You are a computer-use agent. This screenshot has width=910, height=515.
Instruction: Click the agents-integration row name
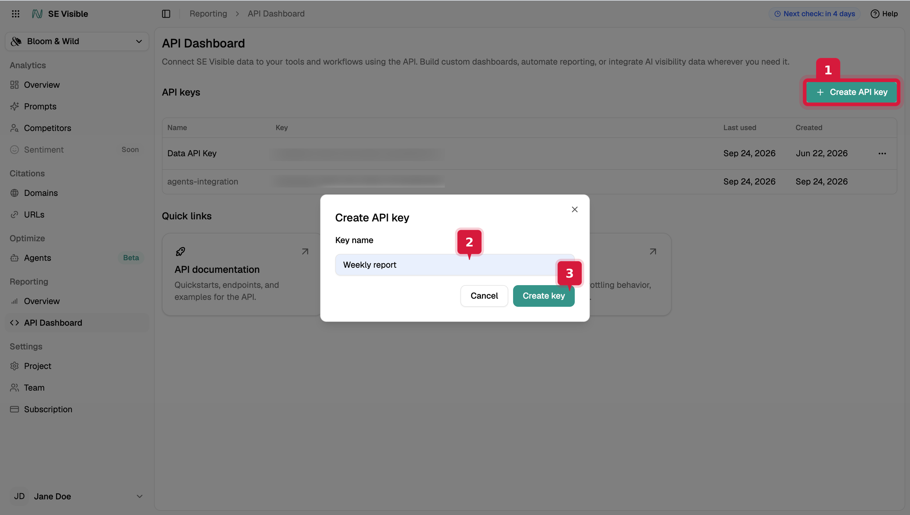[203, 181]
